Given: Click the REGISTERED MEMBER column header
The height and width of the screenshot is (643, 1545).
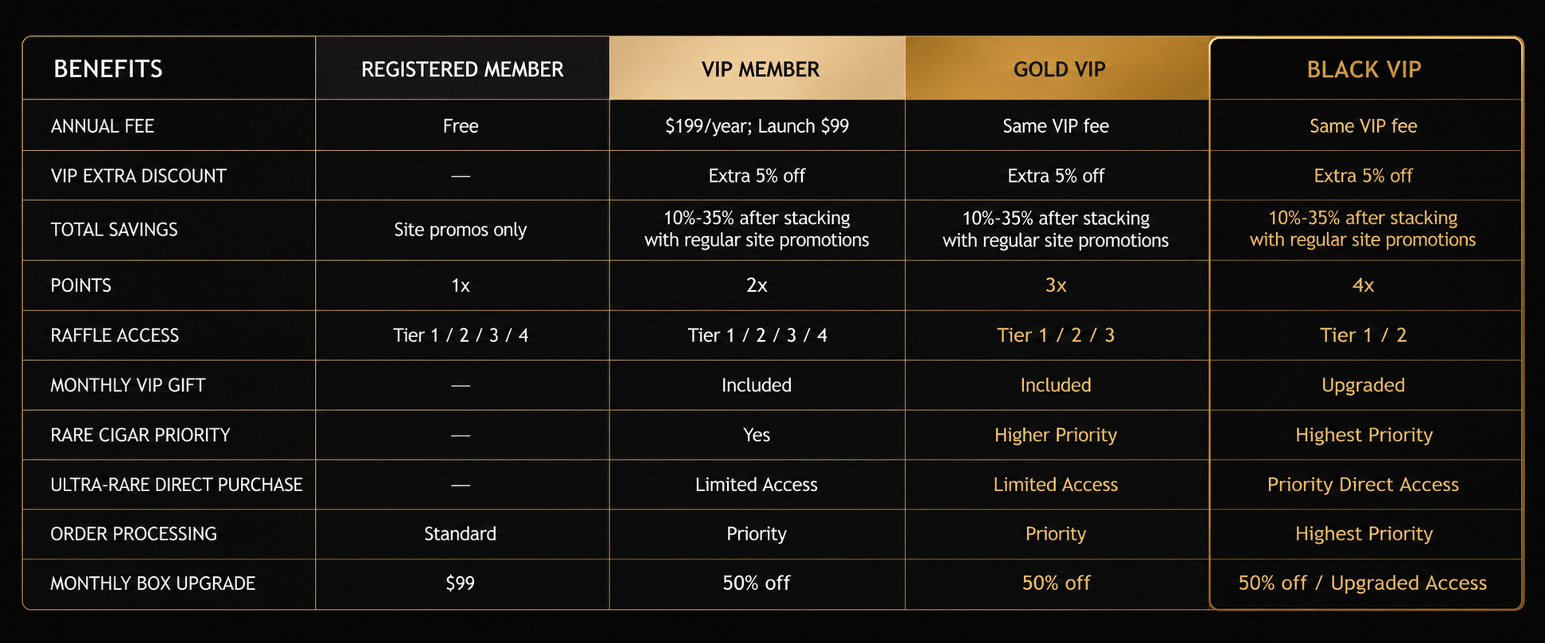Looking at the screenshot, I should click(x=462, y=69).
